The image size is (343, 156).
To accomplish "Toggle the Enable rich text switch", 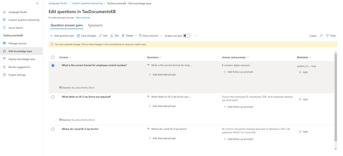I will pos(186,36).
